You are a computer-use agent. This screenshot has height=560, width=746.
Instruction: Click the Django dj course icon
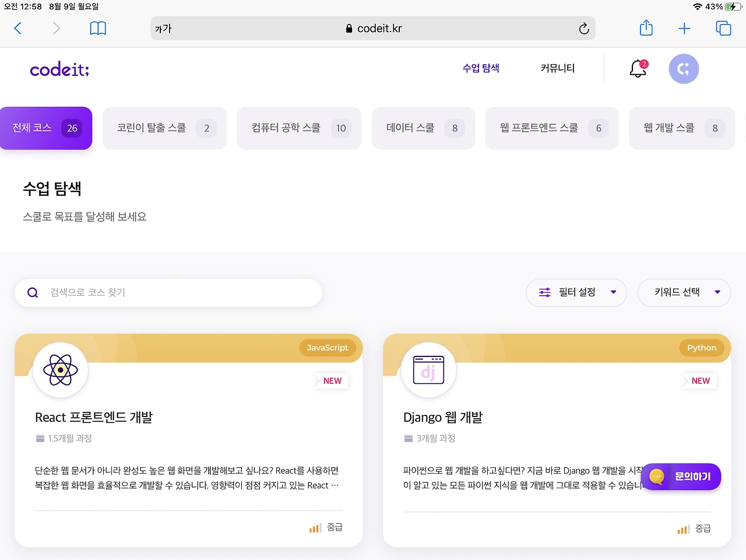tap(429, 370)
